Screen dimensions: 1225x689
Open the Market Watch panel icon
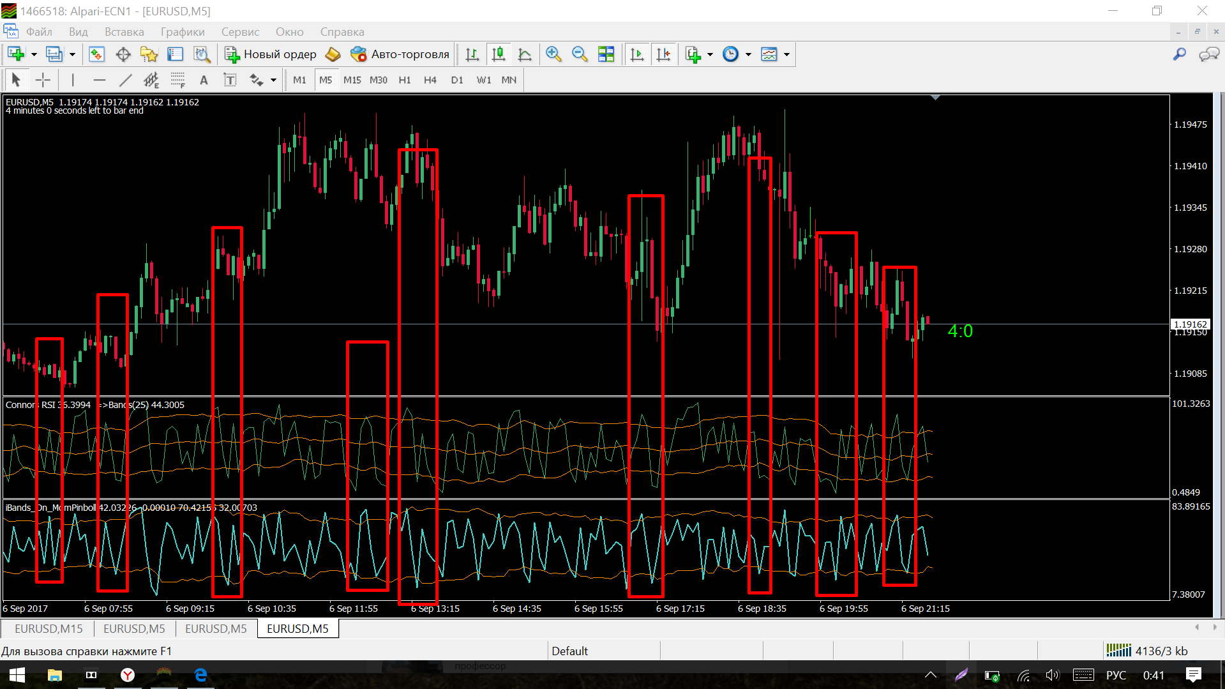coord(96,54)
